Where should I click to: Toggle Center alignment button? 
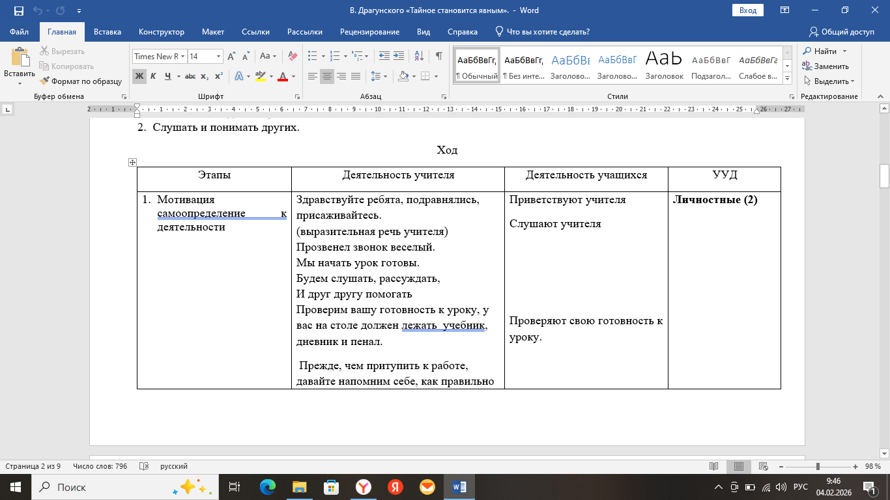click(327, 76)
